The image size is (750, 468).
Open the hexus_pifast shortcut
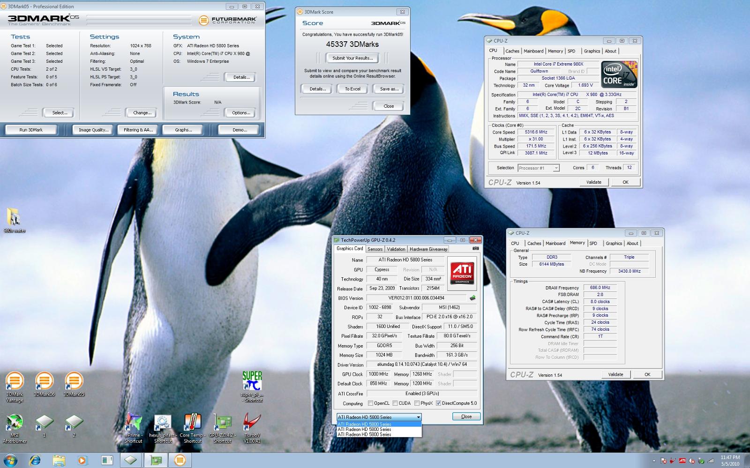coord(163,428)
